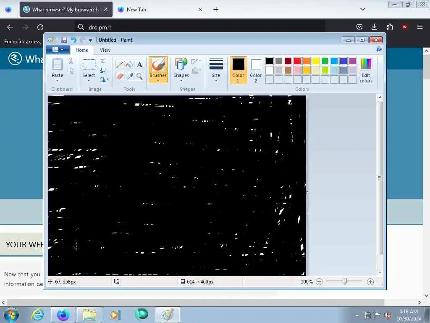
Task: Select the Text tool in Paint
Action: click(x=139, y=64)
